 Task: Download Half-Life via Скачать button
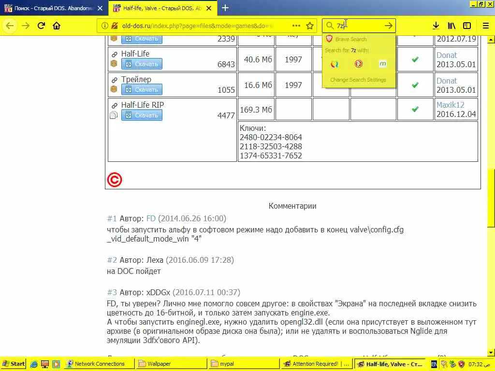point(142,64)
